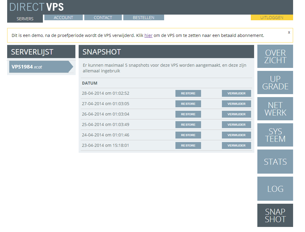Screen dimensions: 305x232
Task: Open the Log side tile
Action: pyautogui.click(x=275, y=189)
